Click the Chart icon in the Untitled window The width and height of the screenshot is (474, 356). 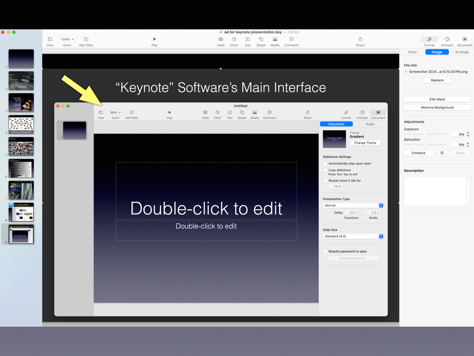(x=218, y=112)
